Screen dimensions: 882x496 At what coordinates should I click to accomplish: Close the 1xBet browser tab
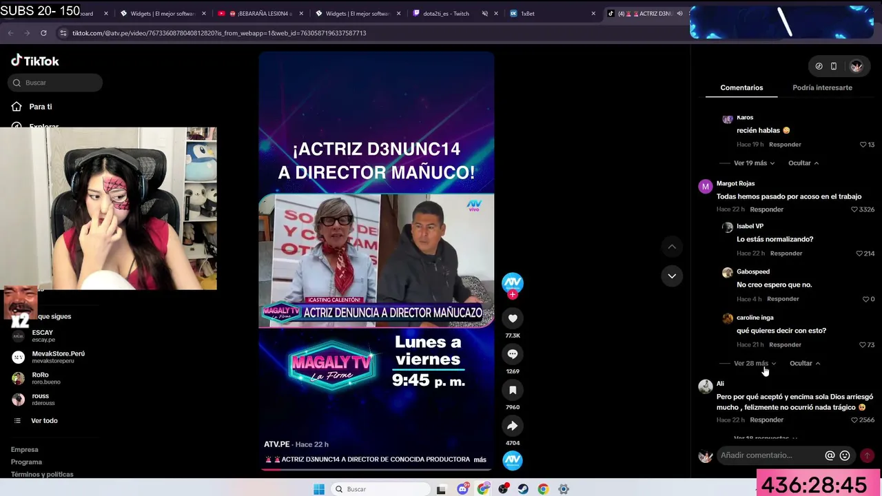click(x=593, y=14)
